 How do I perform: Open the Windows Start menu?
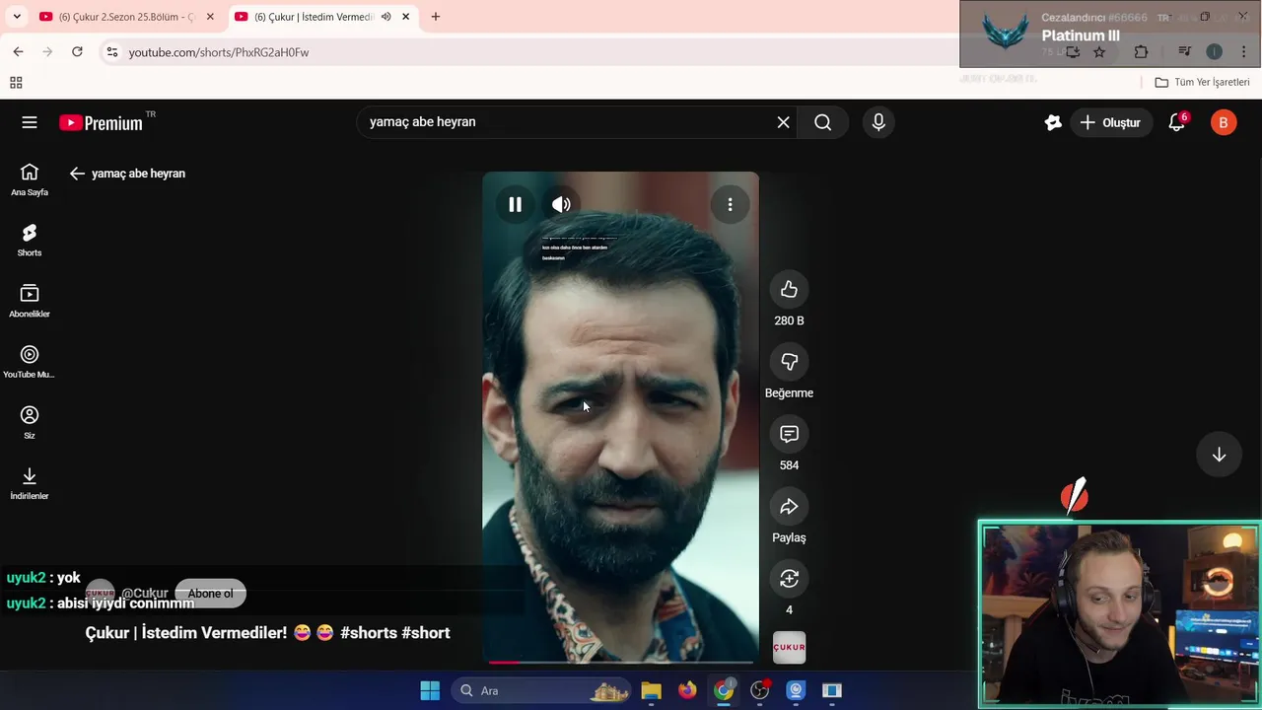tap(430, 690)
